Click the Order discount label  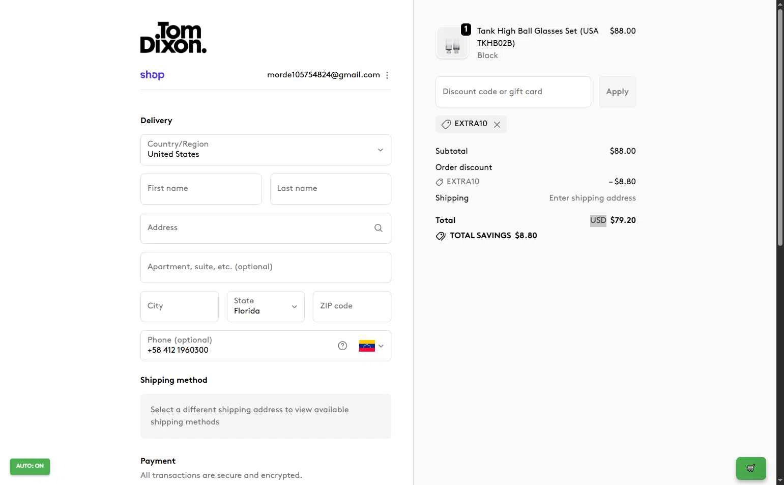[464, 167]
